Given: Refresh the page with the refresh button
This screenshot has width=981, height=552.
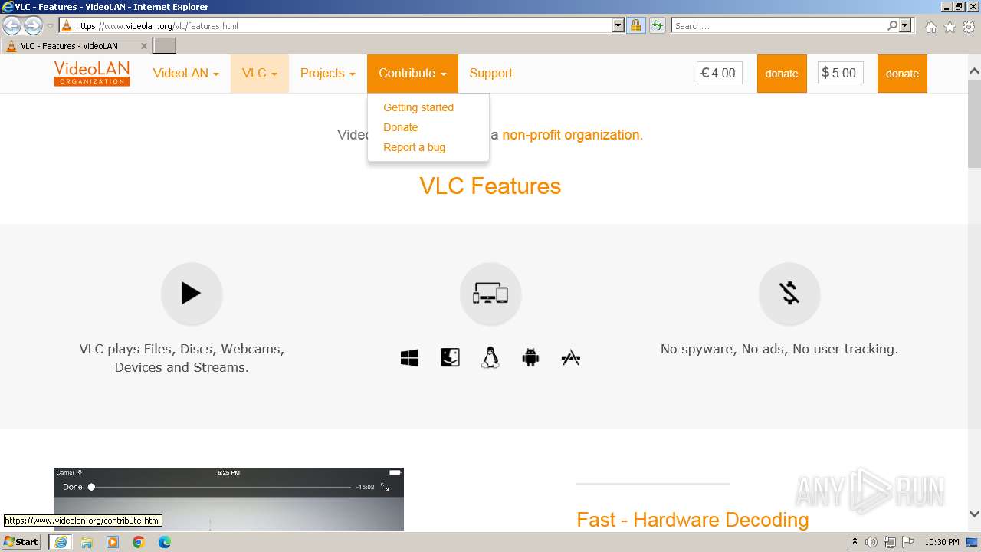Looking at the screenshot, I should tap(657, 26).
